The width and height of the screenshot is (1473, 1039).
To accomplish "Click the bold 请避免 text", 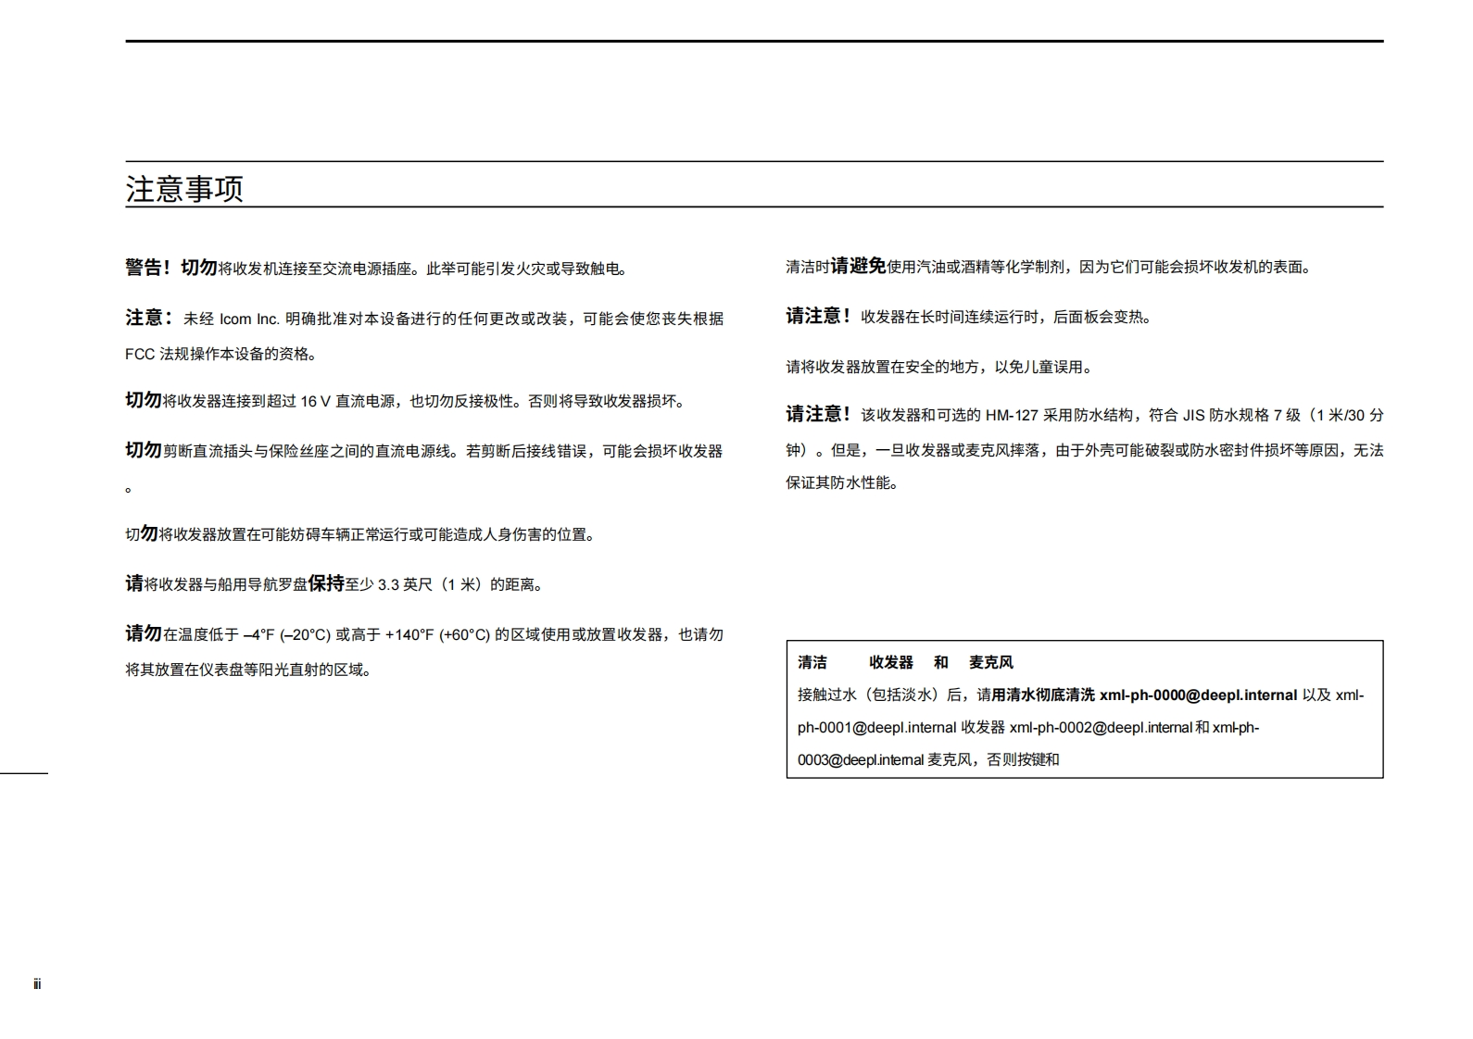I will tap(858, 267).
